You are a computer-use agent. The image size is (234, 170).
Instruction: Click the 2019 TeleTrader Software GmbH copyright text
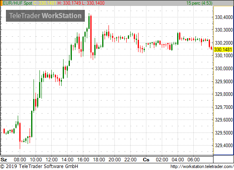click(x=39, y=166)
